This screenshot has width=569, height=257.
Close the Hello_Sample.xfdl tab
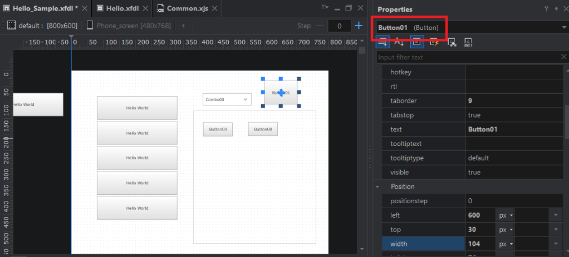click(x=84, y=8)
